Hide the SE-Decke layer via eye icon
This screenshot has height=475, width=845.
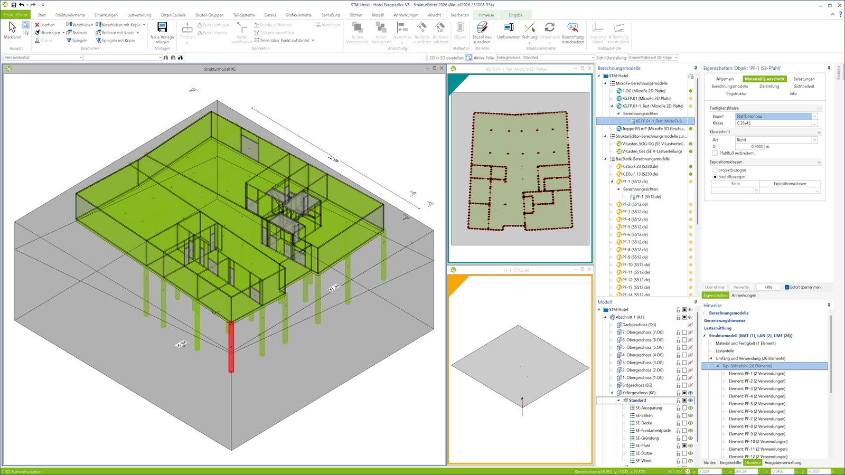click(x=690, y=423)
